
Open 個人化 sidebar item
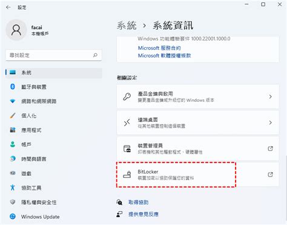(54, 116)
